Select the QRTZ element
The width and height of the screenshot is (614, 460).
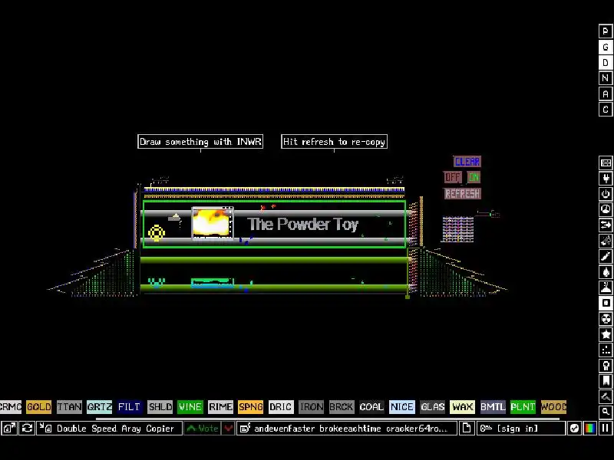tap(100, 407)
